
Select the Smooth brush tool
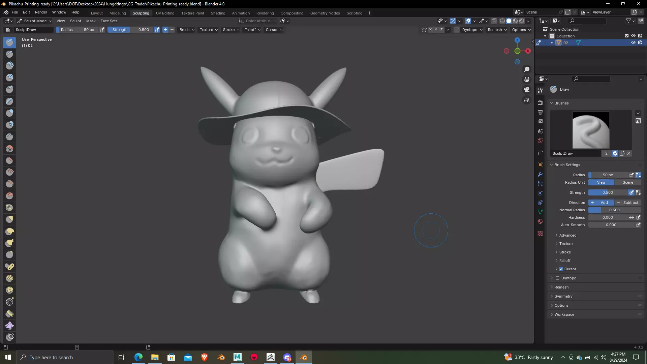coord(9,149)
